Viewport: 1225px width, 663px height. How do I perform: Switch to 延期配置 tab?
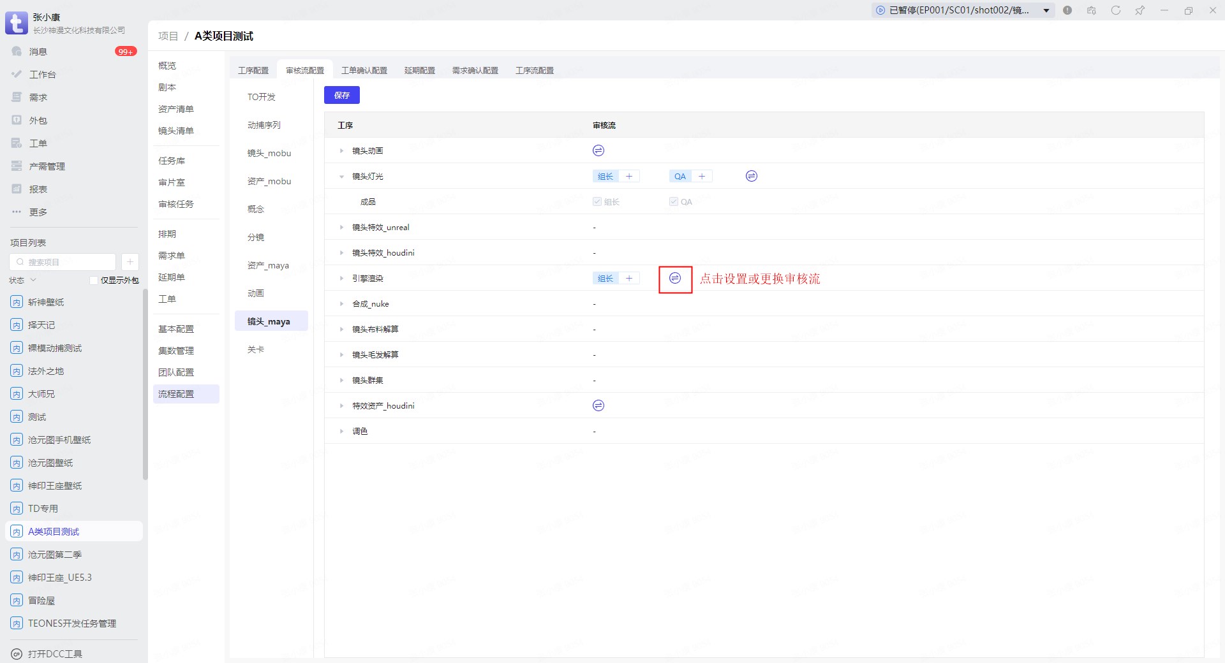click(x=419, y=70)
